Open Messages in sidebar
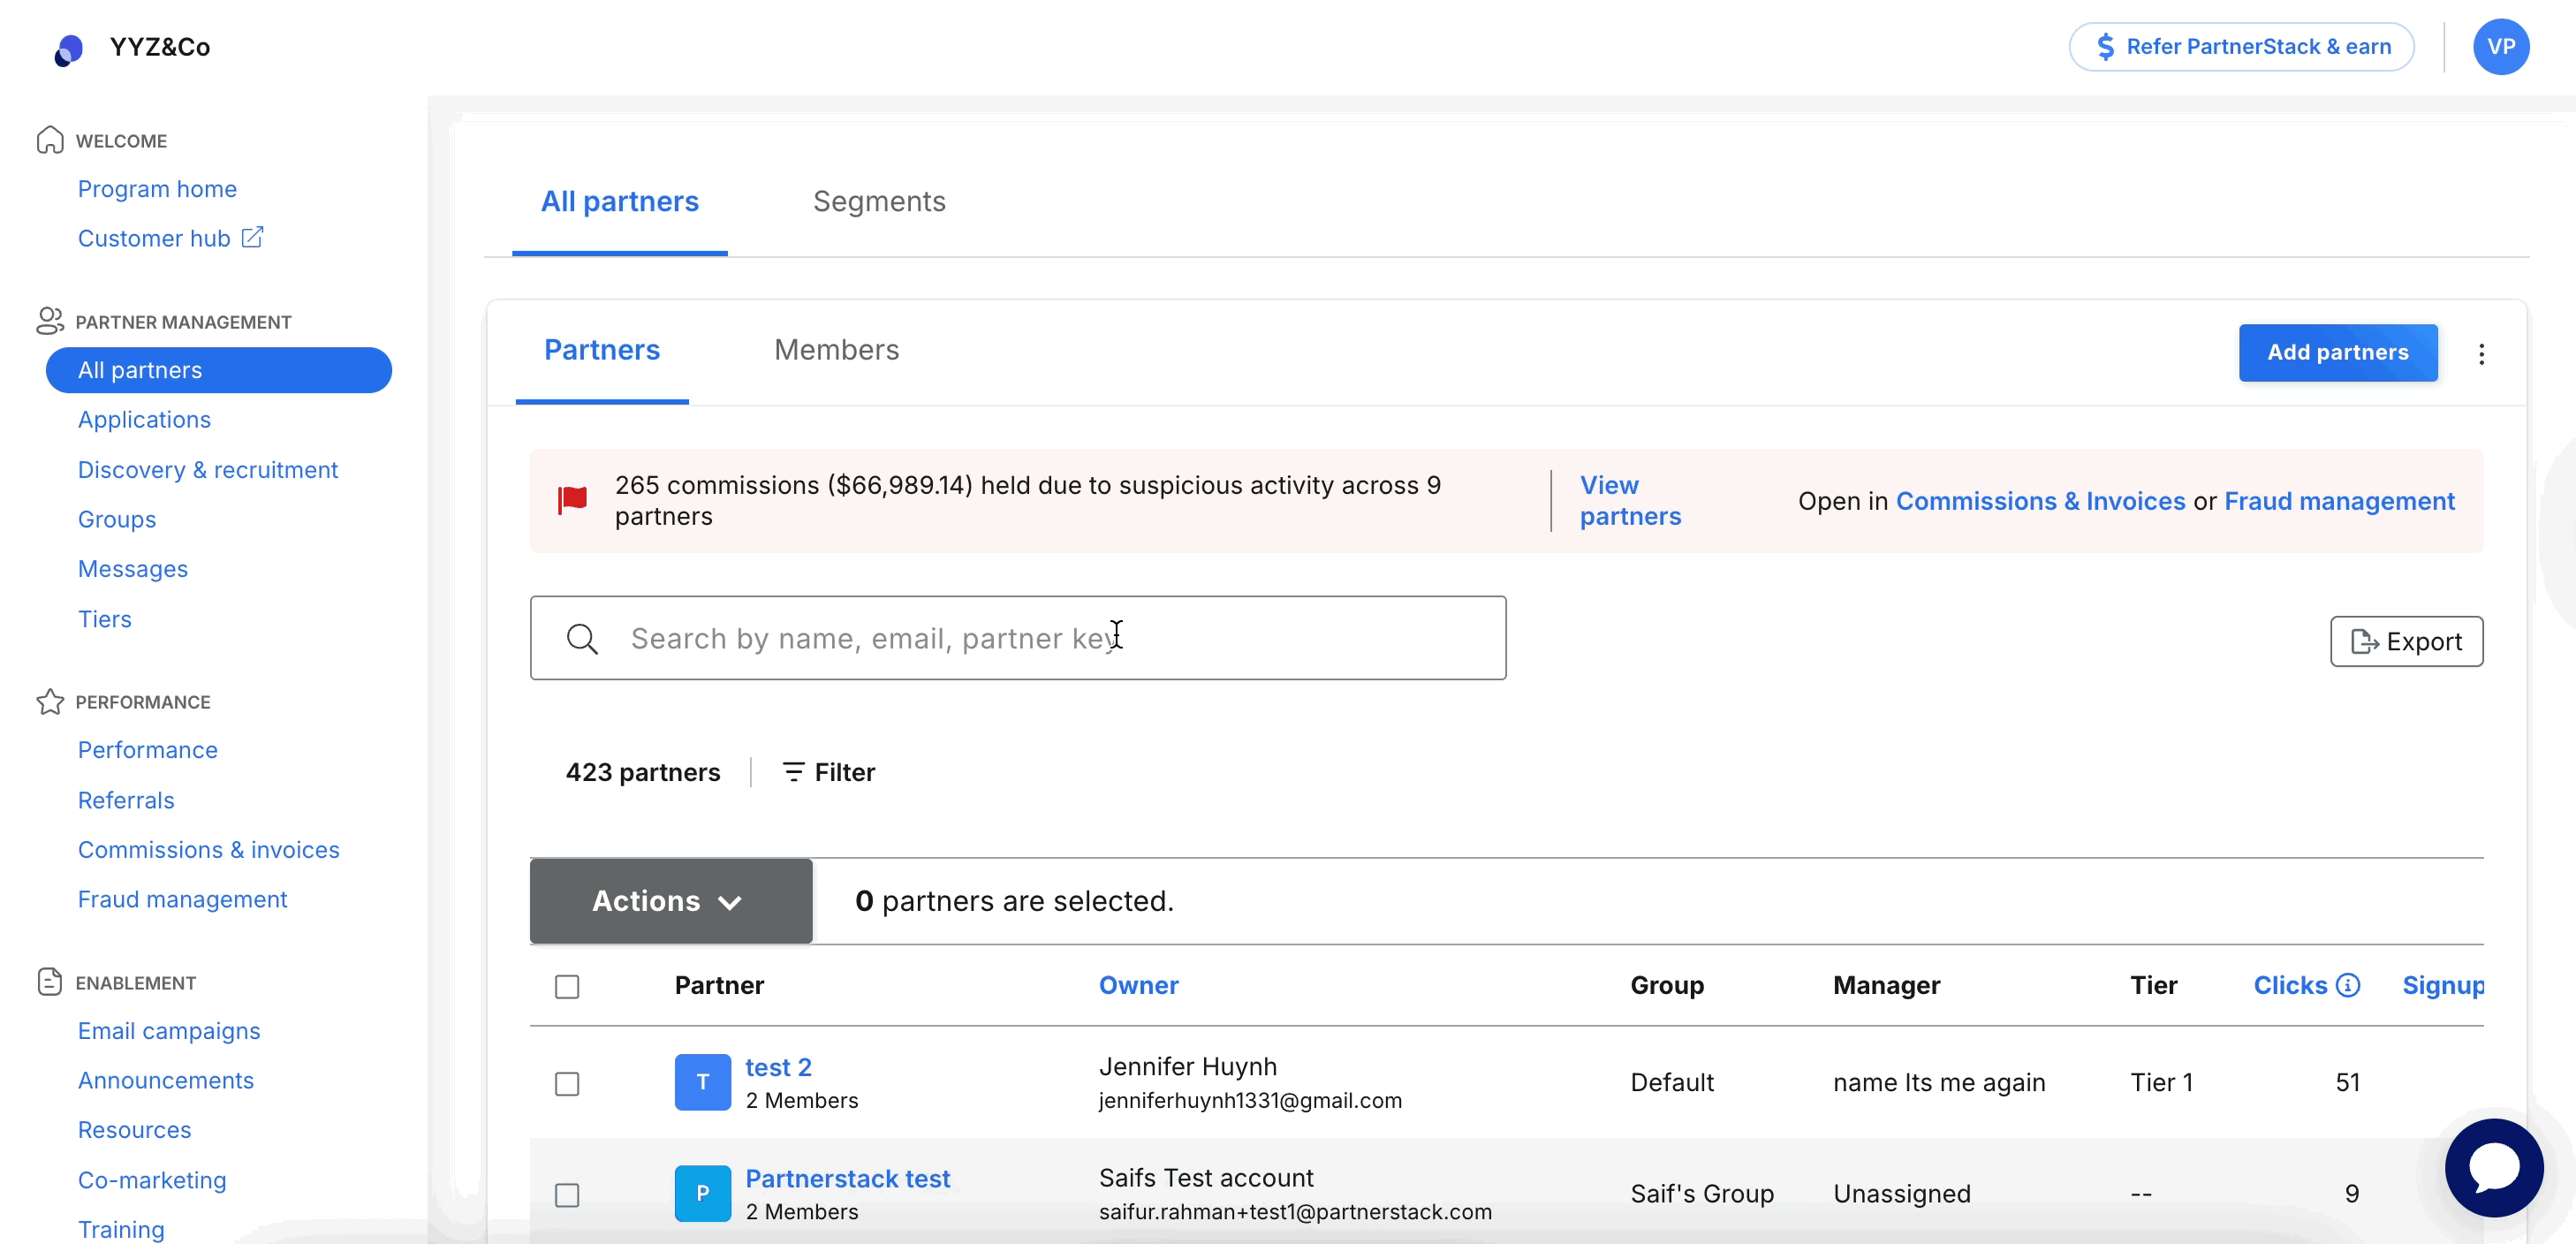Image resolution: width=2576 pixels, height=1244 pixels. click(x=133, y=569)
